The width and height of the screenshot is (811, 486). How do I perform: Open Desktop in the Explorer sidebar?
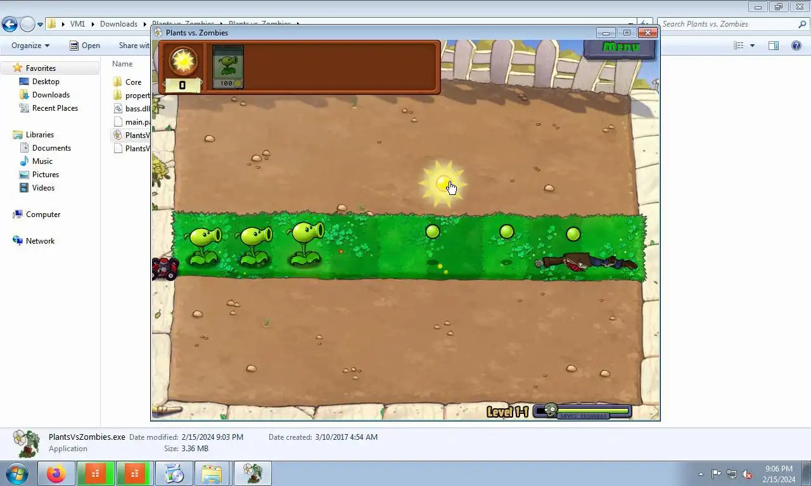pyautogui.click(x=46, y=82)
